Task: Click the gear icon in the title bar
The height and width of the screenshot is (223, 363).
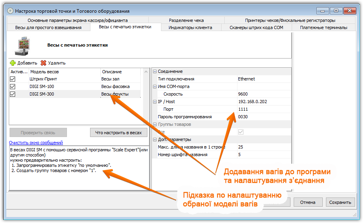Action: (x=10, y=11)
